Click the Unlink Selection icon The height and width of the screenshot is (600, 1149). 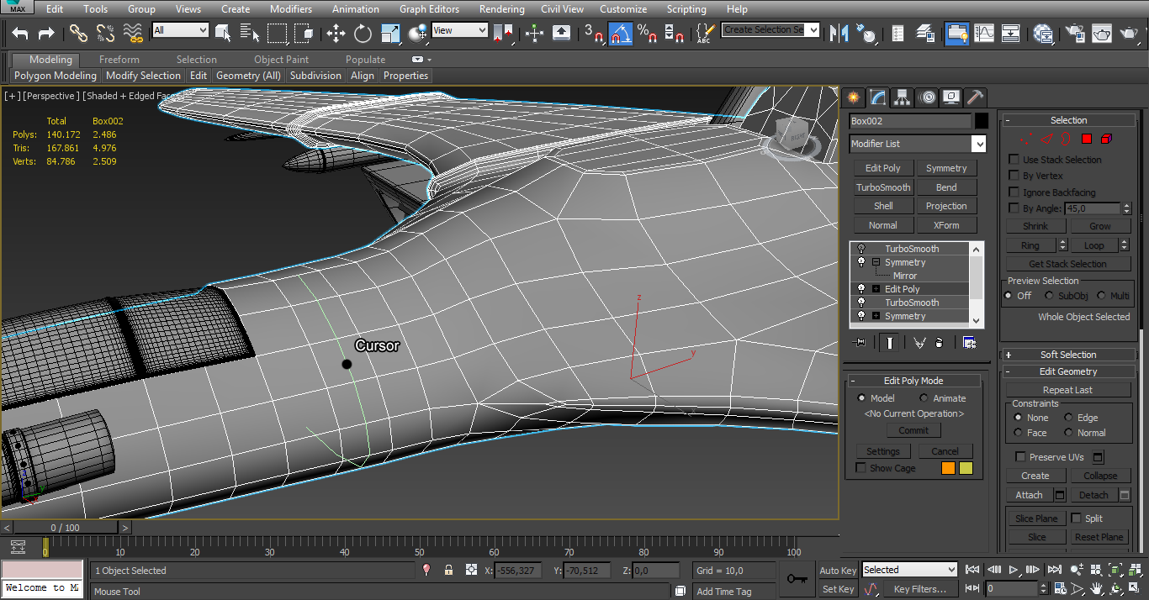tap(105, 34)
